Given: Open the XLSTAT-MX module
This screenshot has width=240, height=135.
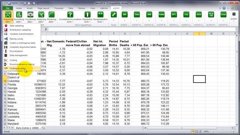Looking at the screenshot, I should (124, 16).
